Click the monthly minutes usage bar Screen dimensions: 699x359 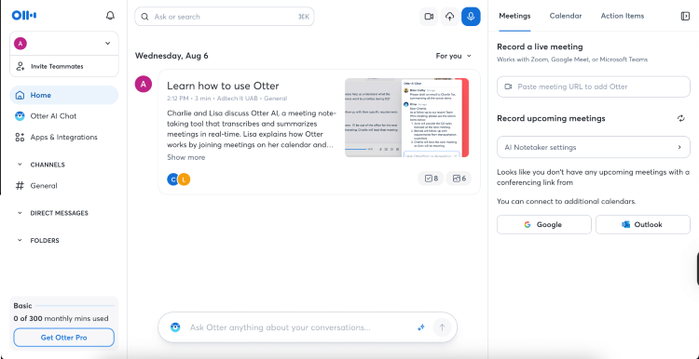click(x=75, y=306)
